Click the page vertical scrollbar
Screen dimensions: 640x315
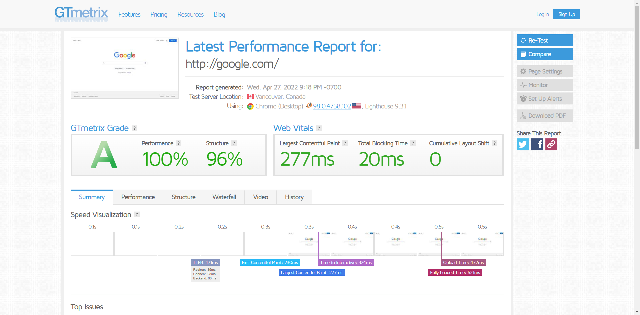pos(637,77)
